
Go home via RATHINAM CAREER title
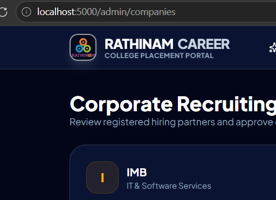click(167, 44)
